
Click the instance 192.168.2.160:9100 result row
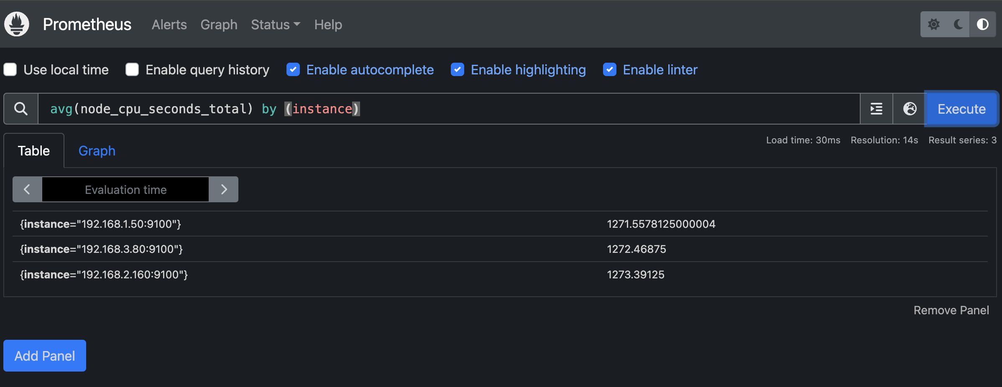point(500,275)
